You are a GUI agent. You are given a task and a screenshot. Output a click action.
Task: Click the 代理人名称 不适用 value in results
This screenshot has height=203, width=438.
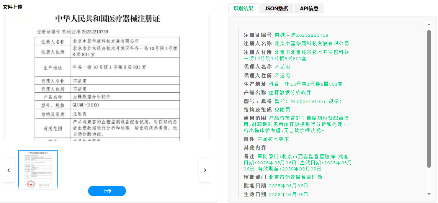[282, 67]
